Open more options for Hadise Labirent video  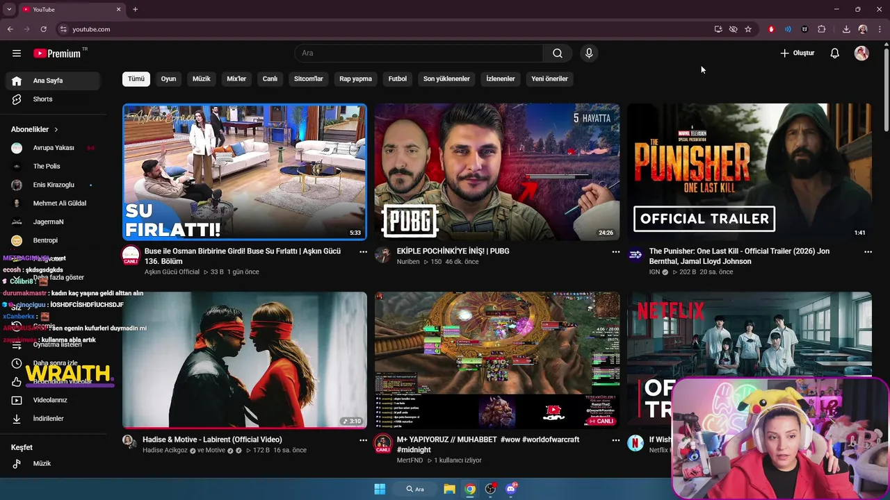363,440
